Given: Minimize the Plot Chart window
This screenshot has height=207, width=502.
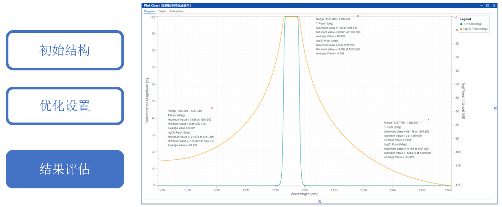Looking at the screenshot, I should [x=481, y=6].
